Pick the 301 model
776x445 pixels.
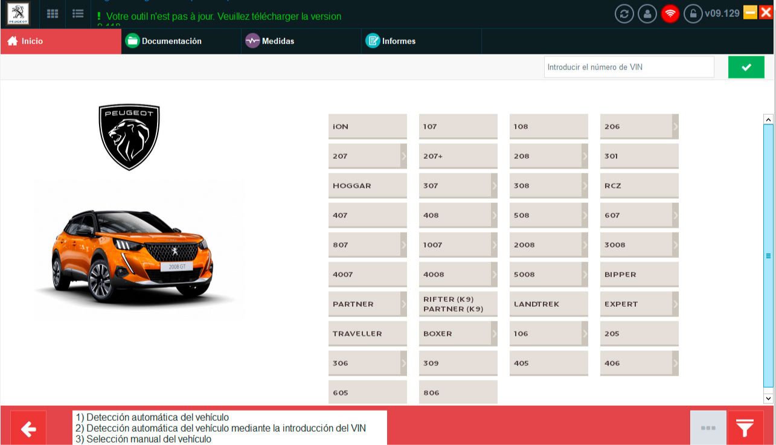[640, 156]
